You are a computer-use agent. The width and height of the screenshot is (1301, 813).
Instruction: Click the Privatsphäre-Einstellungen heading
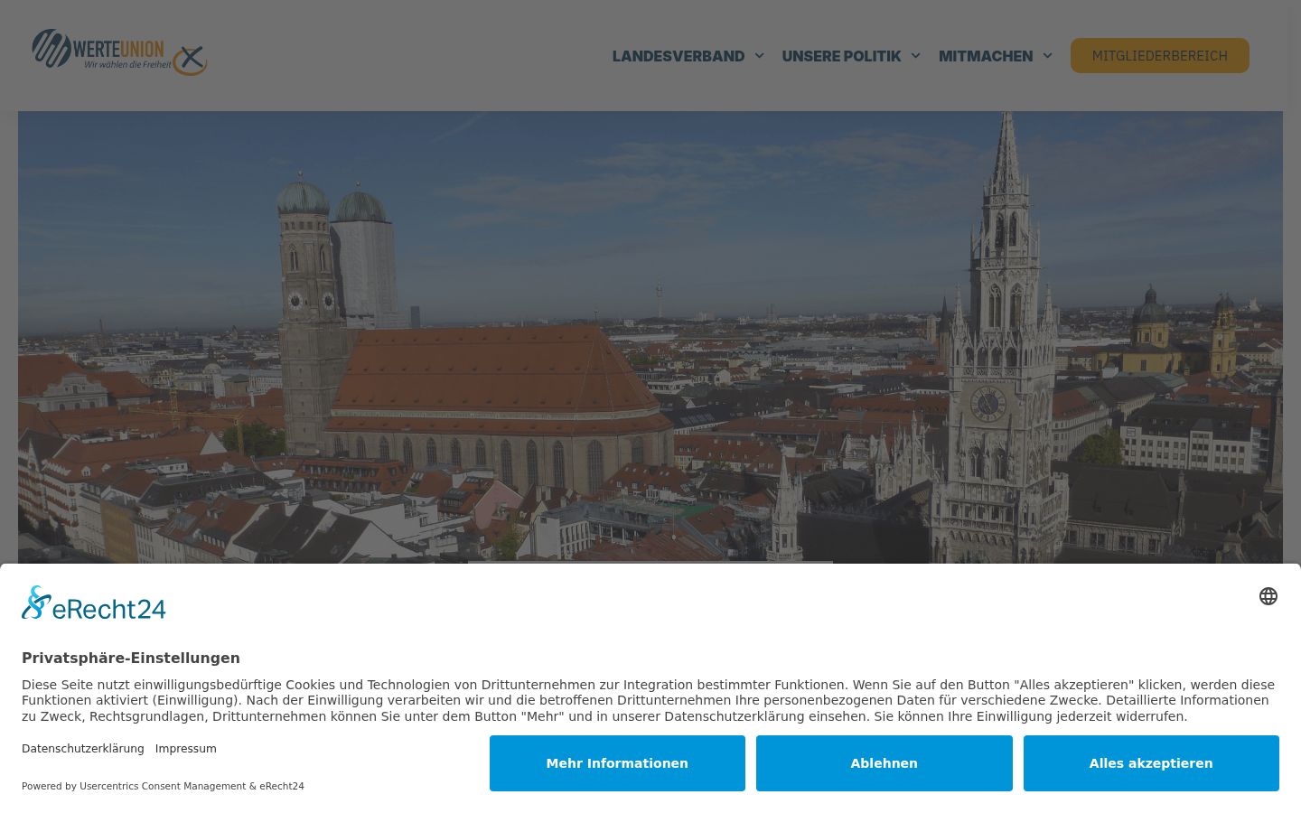tap(131, 658)
